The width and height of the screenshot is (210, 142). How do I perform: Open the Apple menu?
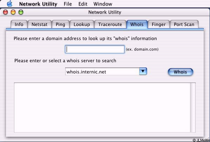pos(10,4)
